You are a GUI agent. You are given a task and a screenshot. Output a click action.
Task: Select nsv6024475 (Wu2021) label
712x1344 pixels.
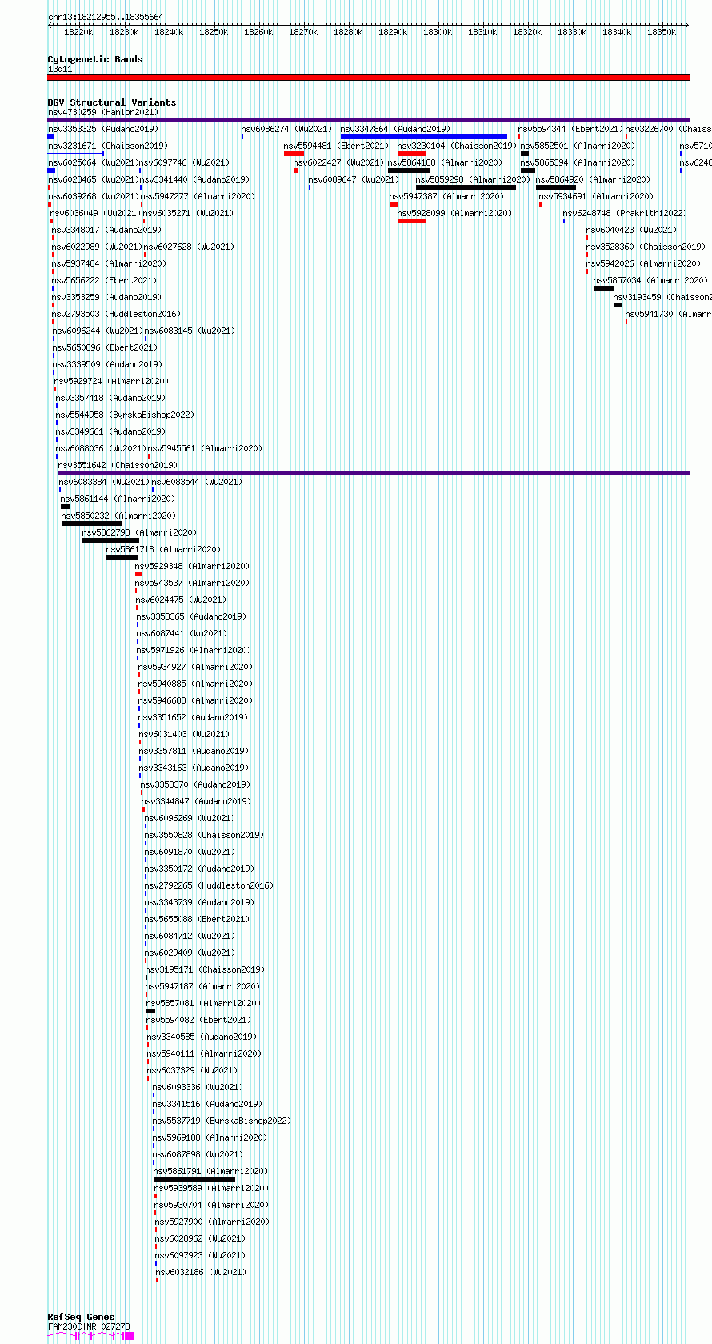point(181,600)
